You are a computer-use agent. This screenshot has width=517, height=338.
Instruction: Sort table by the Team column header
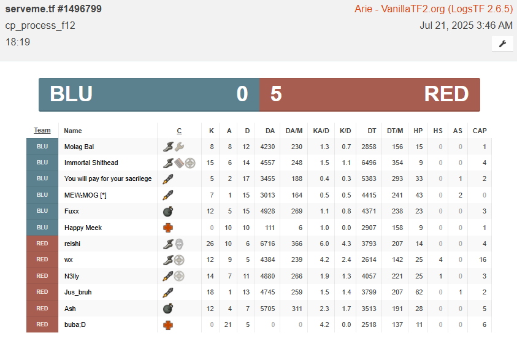point(42,130)
